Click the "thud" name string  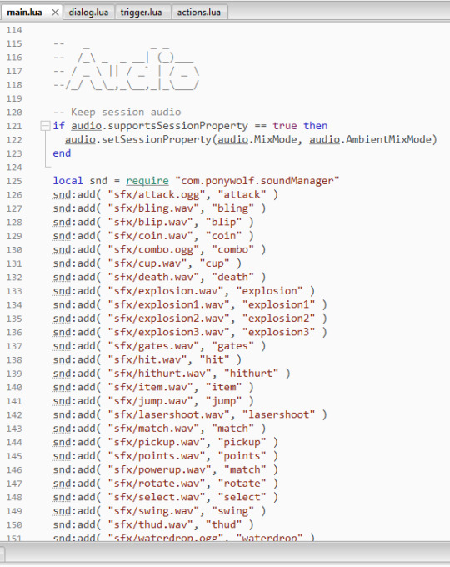pyautogui.click(x=223, y=524)
